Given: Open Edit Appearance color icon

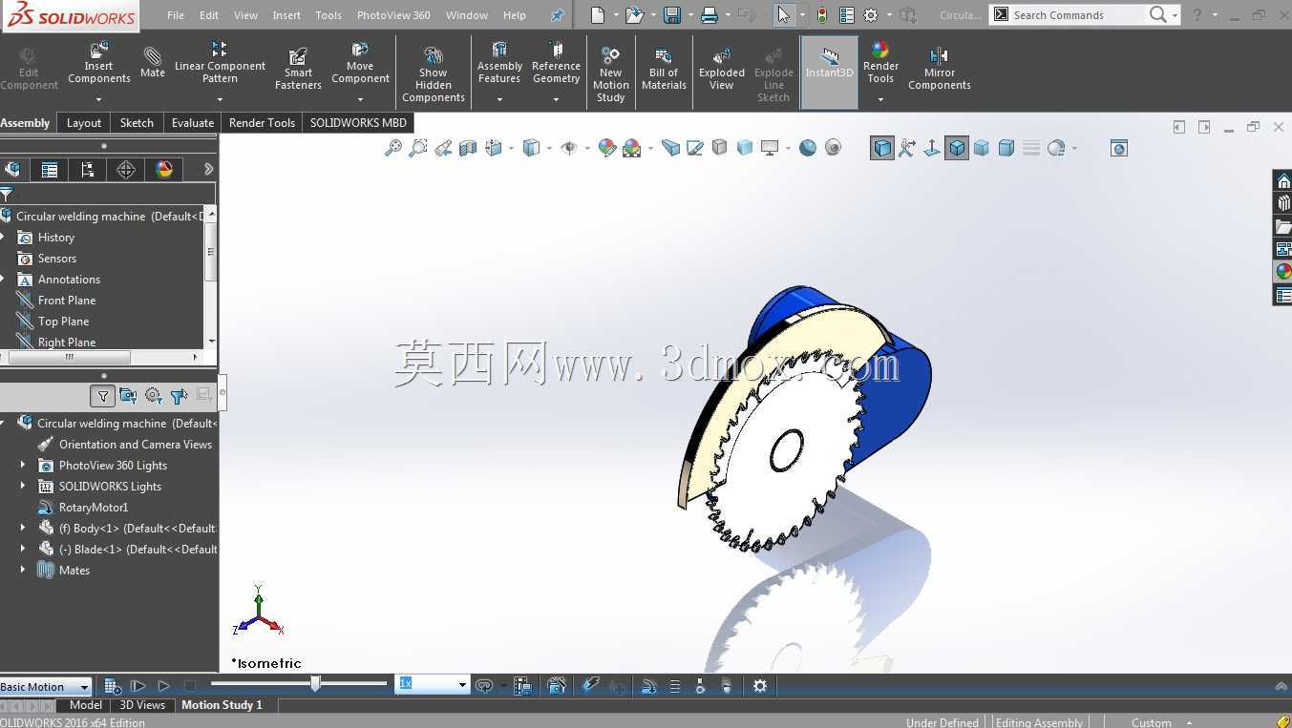Looking at the screenshot, I should pyautogui.click(x=606, y=148).
